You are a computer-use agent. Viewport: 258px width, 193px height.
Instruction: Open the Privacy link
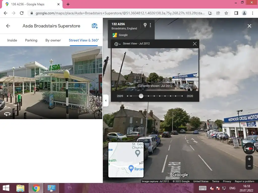(227, 181)
